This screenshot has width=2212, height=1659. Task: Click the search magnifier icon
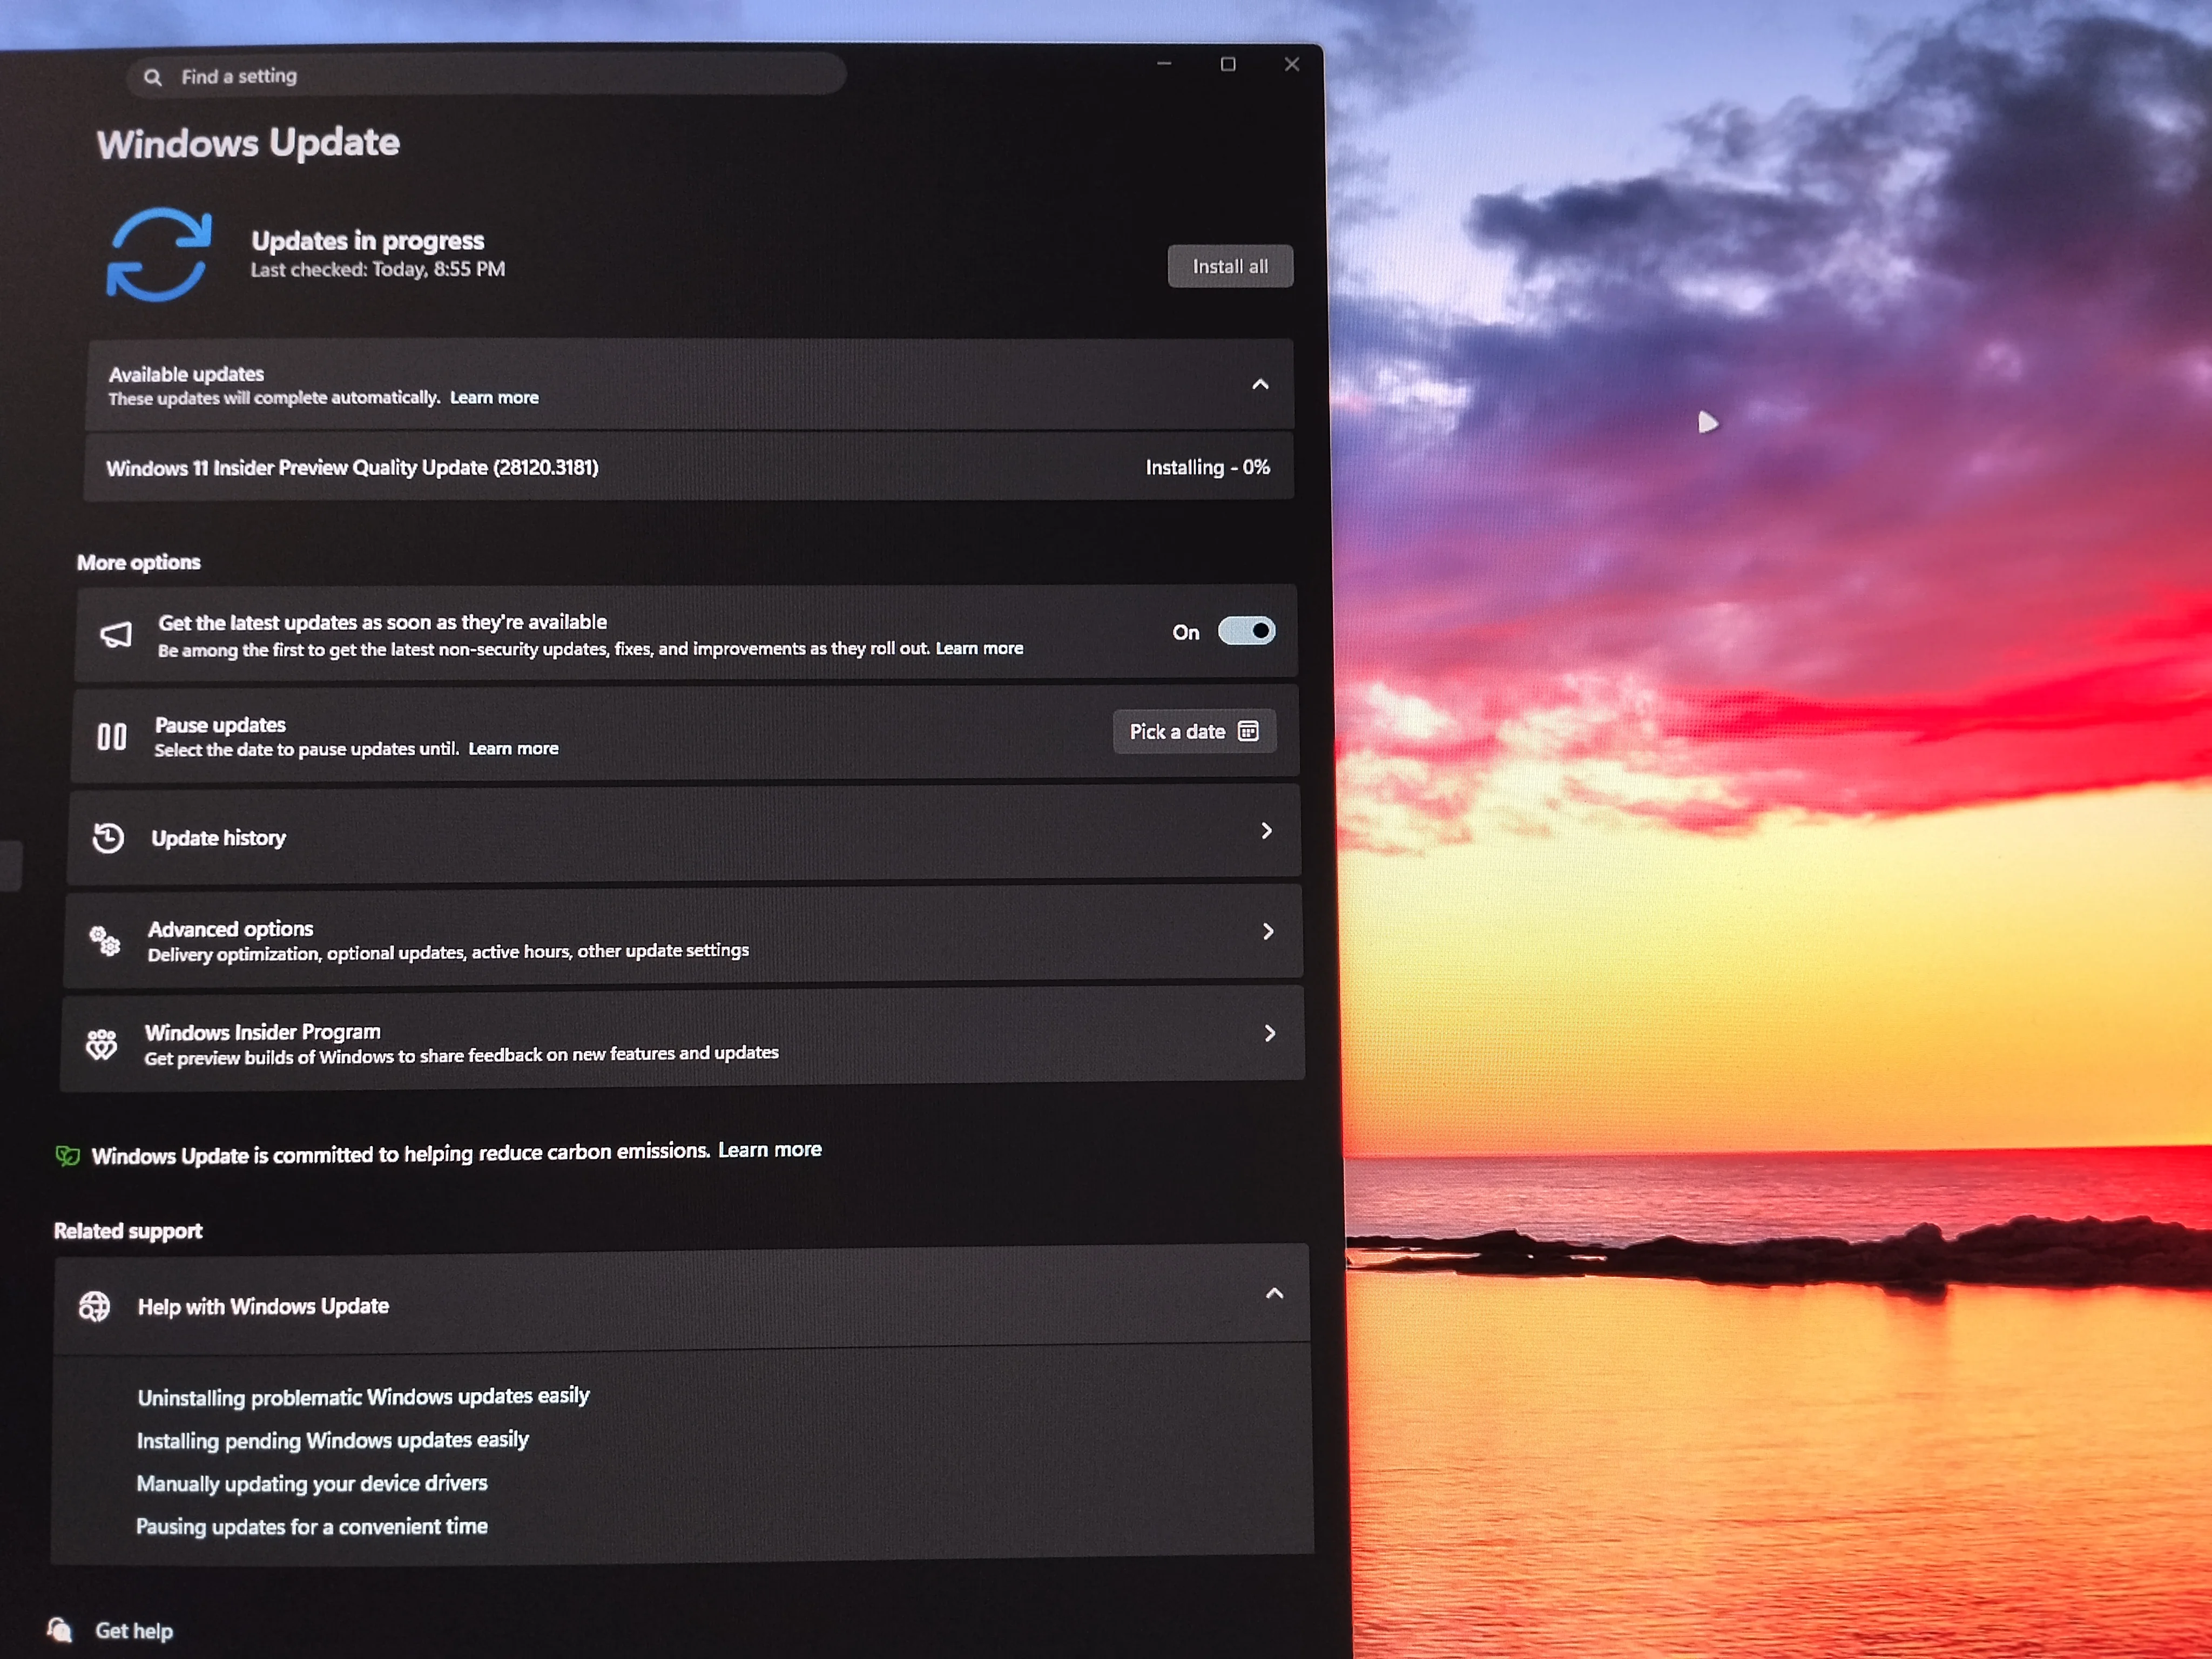(153, 77)
